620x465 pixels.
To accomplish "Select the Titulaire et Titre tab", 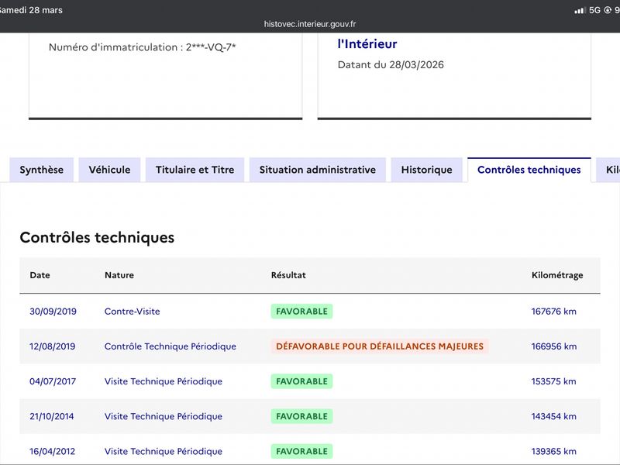I will tap(195, 170).
